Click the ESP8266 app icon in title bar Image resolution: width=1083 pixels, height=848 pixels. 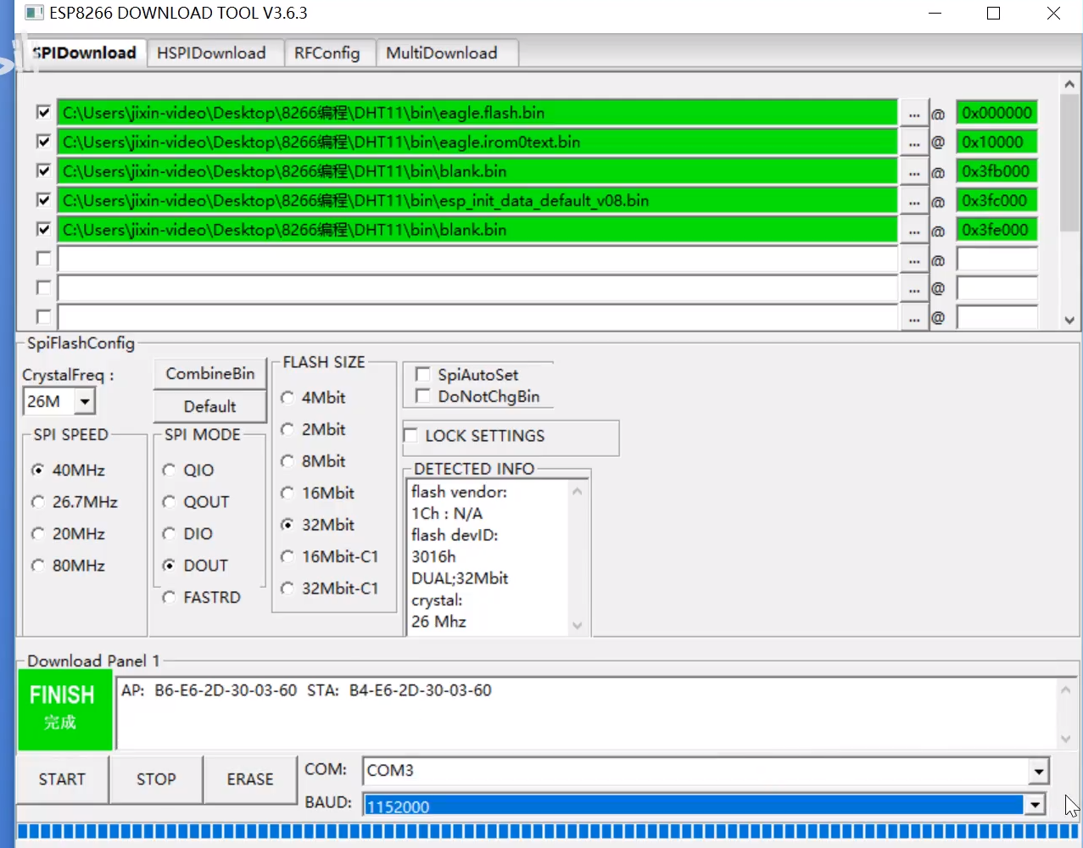tap(34, 13)
